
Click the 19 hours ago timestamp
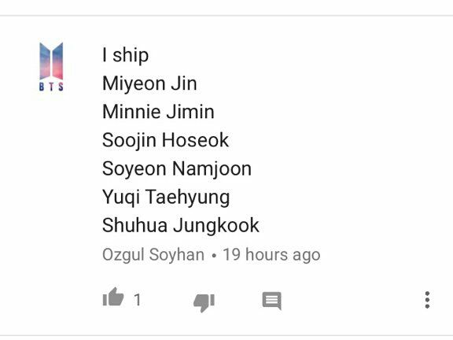pyautogui.click(x=271, y=254)
